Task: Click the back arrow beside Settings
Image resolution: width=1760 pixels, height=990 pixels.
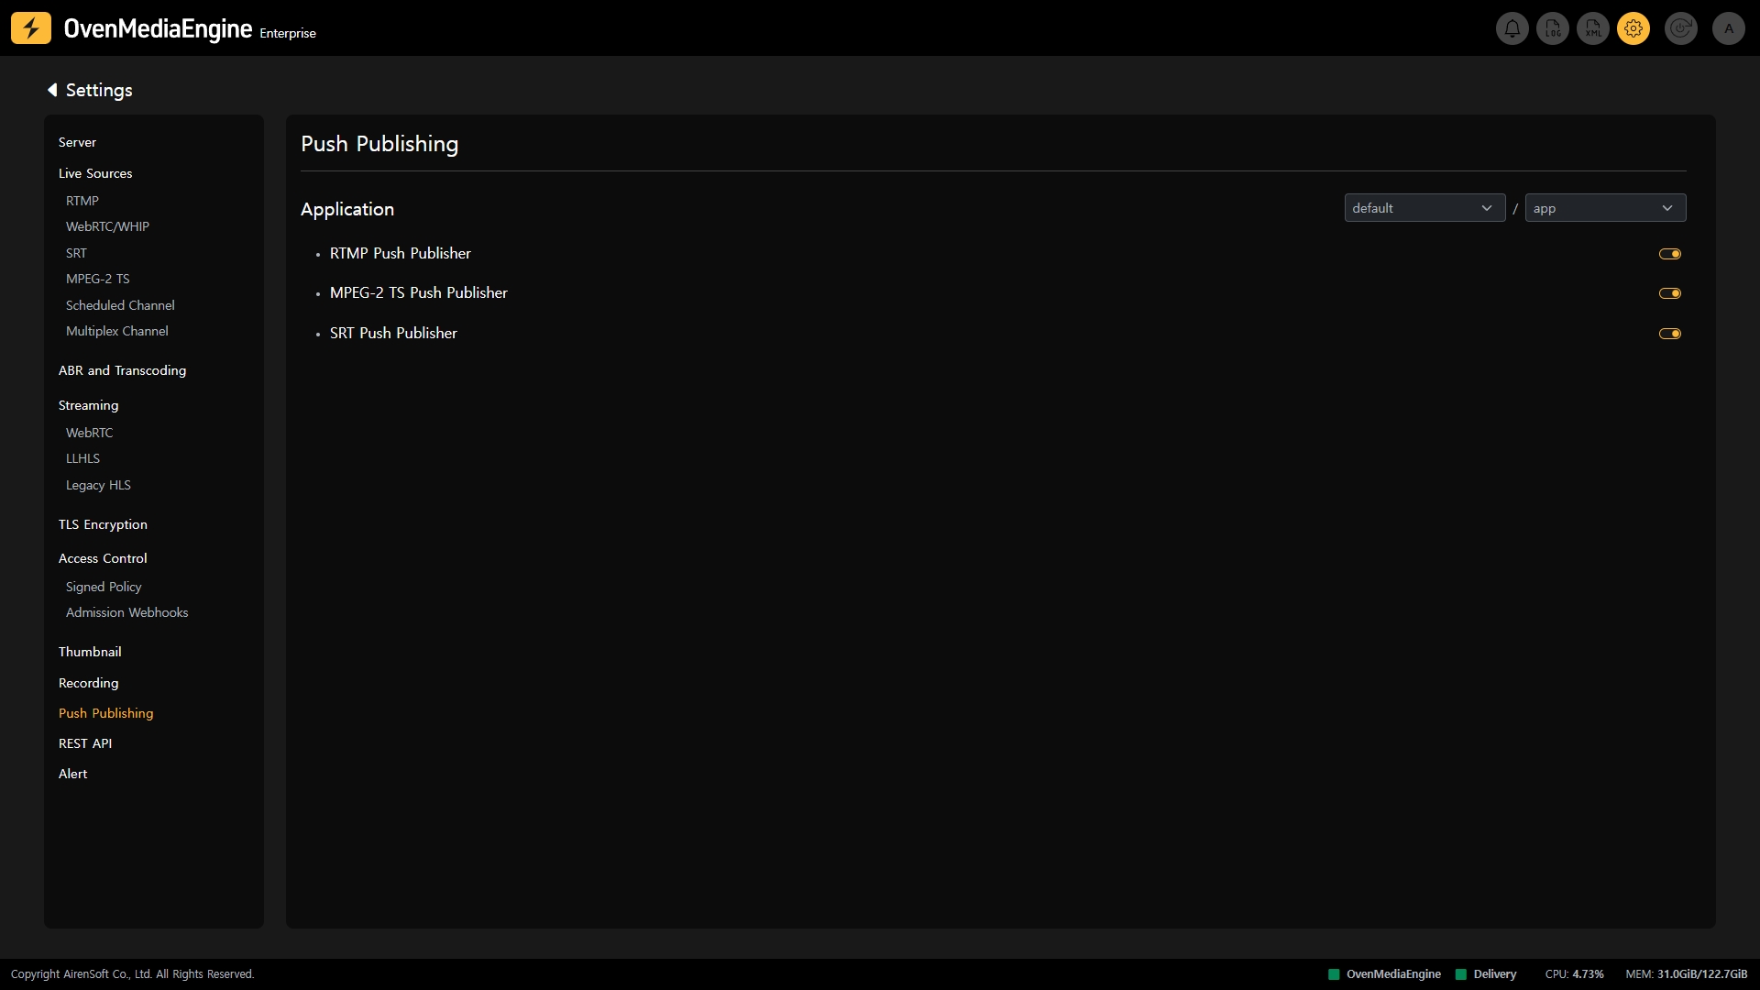Action: (52, 90)
